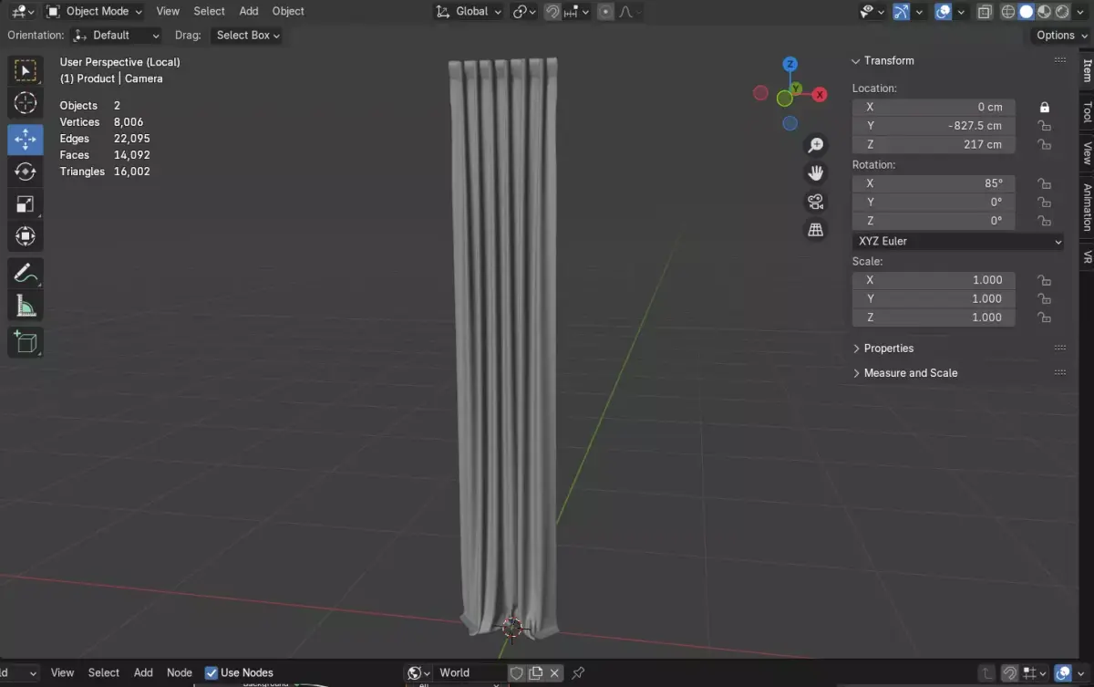
Task: Toggle the Location X lock
Action: pos(1045,107)
